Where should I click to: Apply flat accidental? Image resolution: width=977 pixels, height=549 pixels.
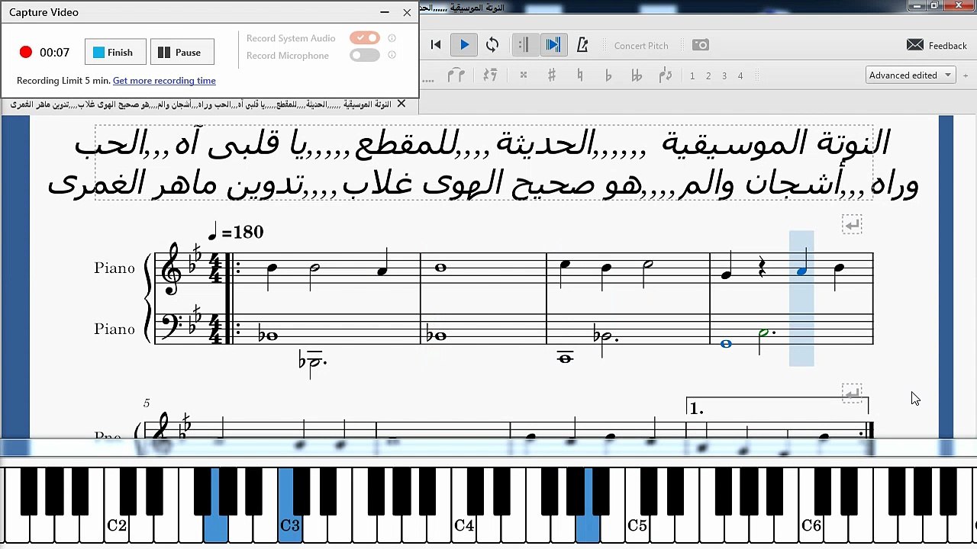(x=608, y=75)
